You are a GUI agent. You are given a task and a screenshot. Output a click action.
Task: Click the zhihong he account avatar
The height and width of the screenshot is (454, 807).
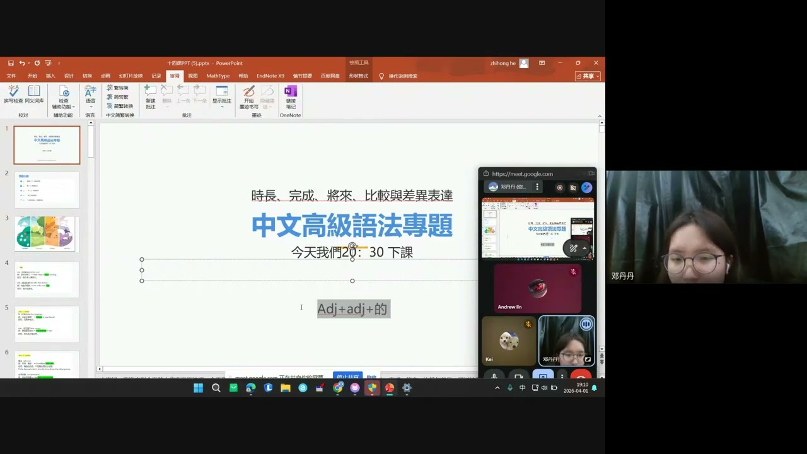pyautogui.click(x=524, y=63)
